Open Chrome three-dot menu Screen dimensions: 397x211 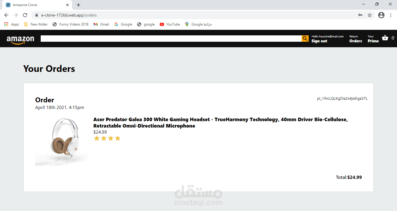pos(391,15)
